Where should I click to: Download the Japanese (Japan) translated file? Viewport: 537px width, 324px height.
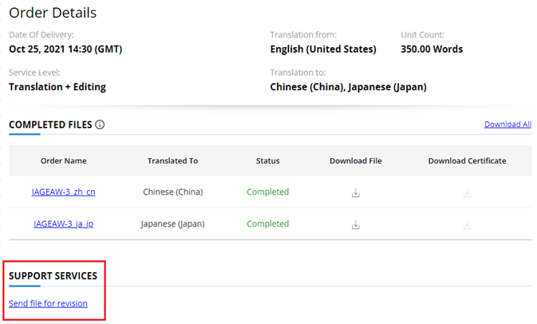coord(356,224)
